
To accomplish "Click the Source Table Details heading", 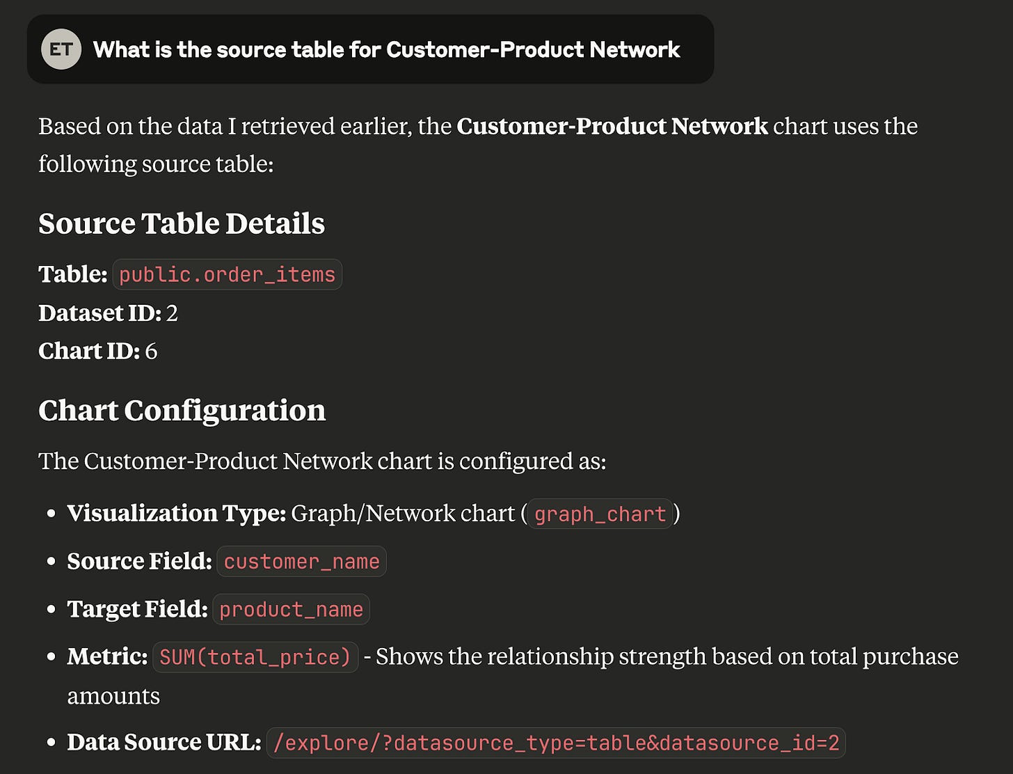I will [182, 223].
